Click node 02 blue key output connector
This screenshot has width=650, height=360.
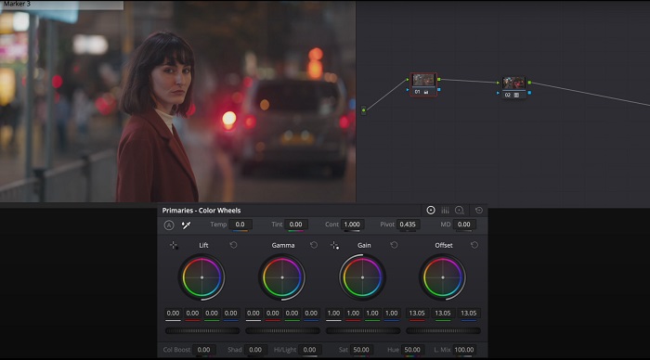pyautogui.click(x=529, y=93)
